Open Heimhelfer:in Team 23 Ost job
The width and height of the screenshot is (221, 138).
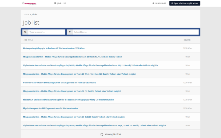59,82
